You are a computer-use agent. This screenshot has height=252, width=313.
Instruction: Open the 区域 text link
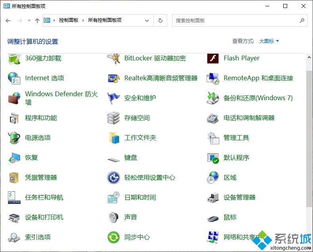pos(230,178)
